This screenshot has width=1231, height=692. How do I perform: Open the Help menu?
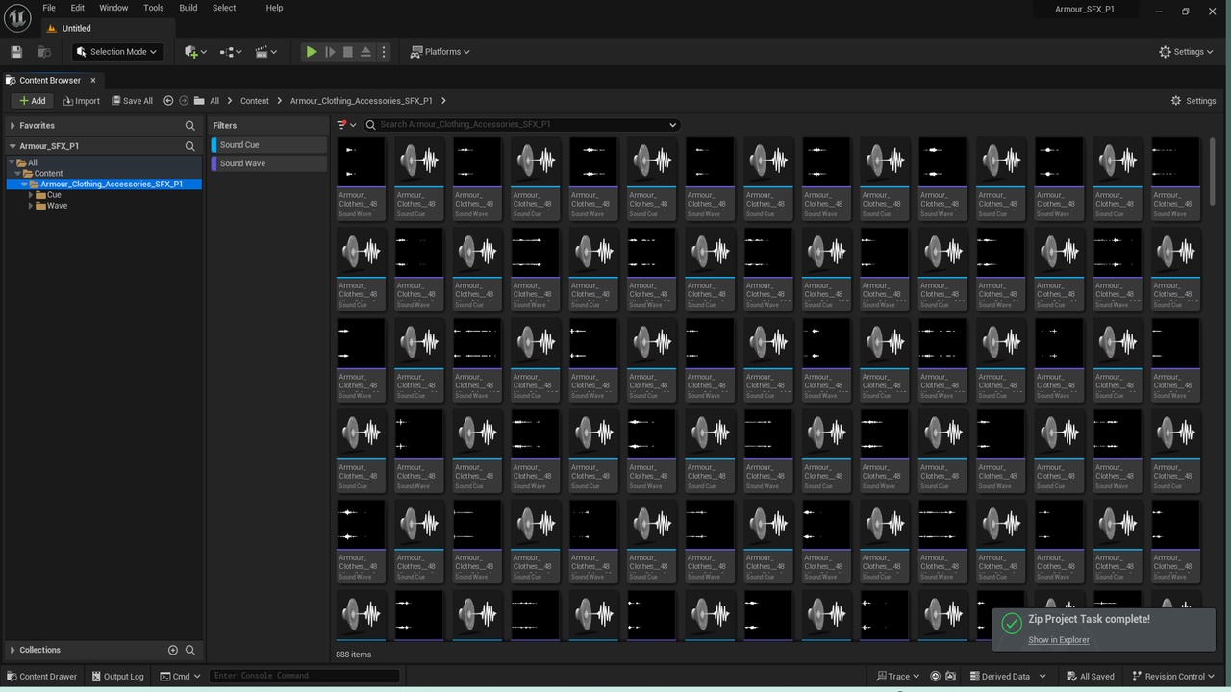pos(274,8)
